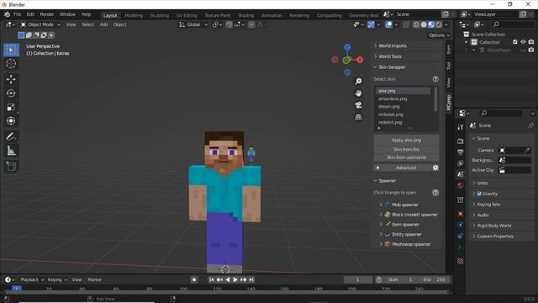
Task: Open View Layer properties tab icon
Action: [461, 163]
